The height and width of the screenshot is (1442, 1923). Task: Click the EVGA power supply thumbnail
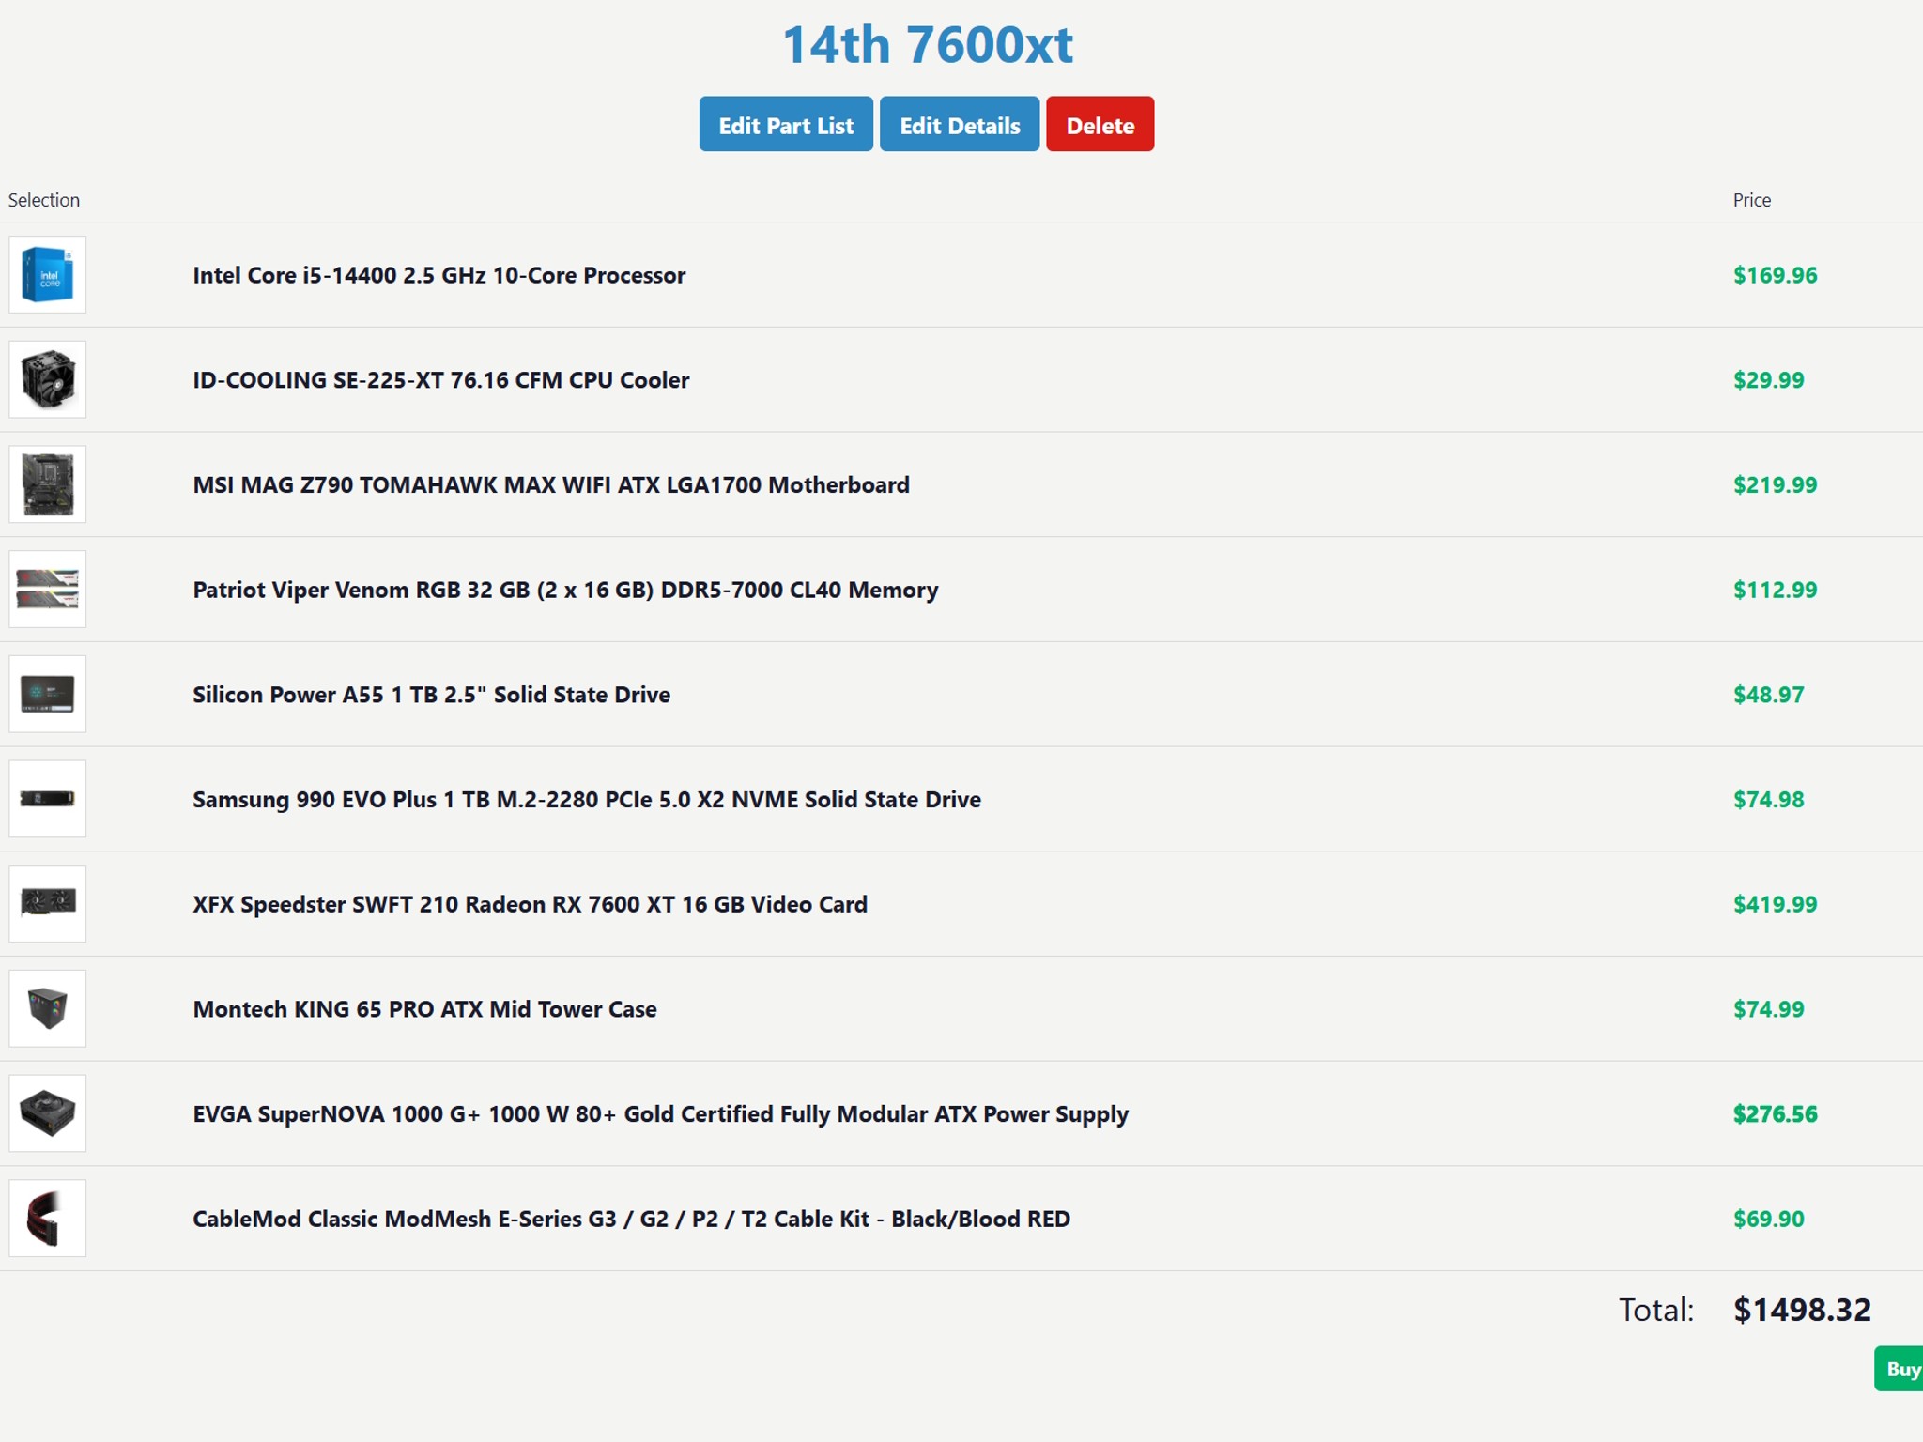click(47, 1113)
